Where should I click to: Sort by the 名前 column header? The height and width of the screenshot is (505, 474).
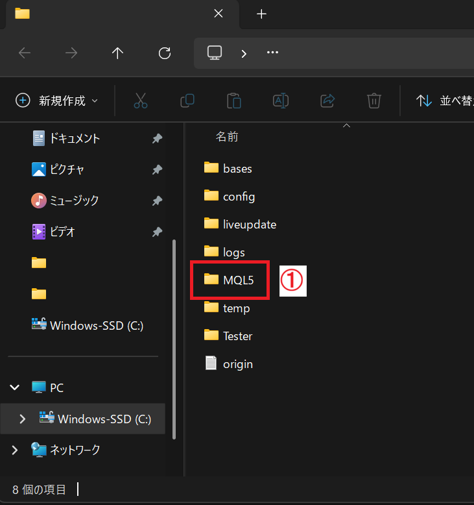click(x=227, y=136)
